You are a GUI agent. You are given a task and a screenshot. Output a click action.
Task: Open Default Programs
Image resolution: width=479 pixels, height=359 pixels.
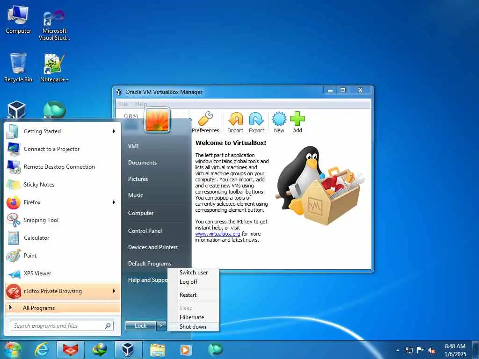coord(149,264)
